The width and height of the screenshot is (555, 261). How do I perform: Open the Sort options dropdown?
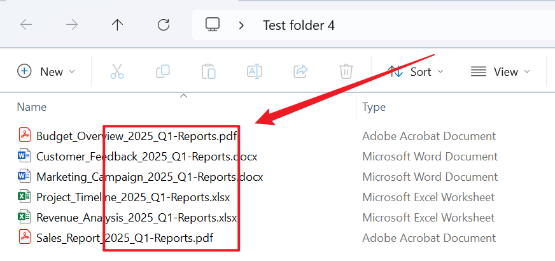[415, 71]
